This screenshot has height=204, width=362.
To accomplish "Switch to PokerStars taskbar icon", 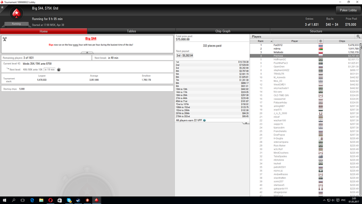I will point(97,200).
